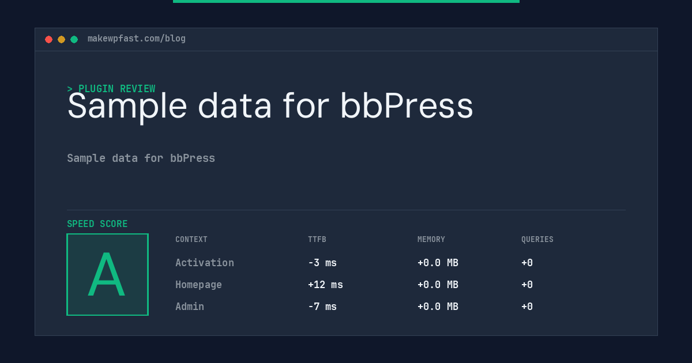
Task: Click the TTFB column header
Action: click(x=317, y=240)
